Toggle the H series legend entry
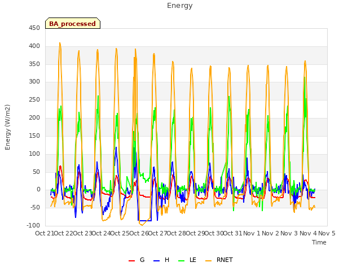 click(161, 260)
